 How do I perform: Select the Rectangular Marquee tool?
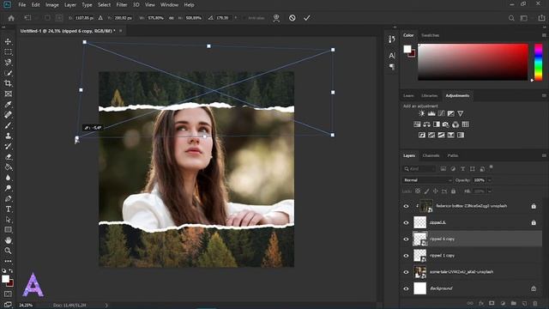coord(8,51)
